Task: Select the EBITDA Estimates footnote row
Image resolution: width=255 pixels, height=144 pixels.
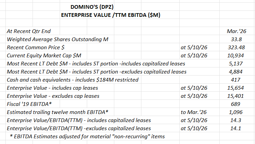Action: (87, 136)
